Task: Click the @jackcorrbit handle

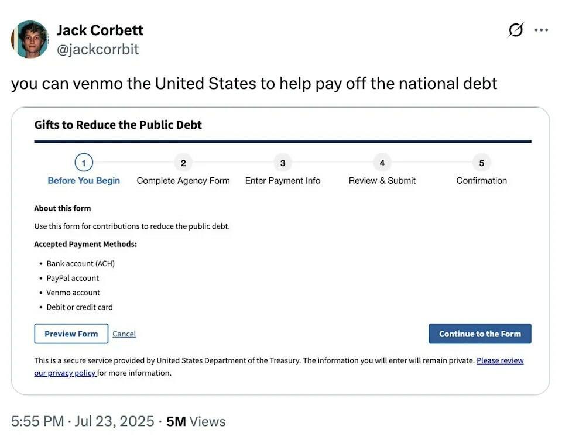Action: pyautogui.click(x=97, y=49)
